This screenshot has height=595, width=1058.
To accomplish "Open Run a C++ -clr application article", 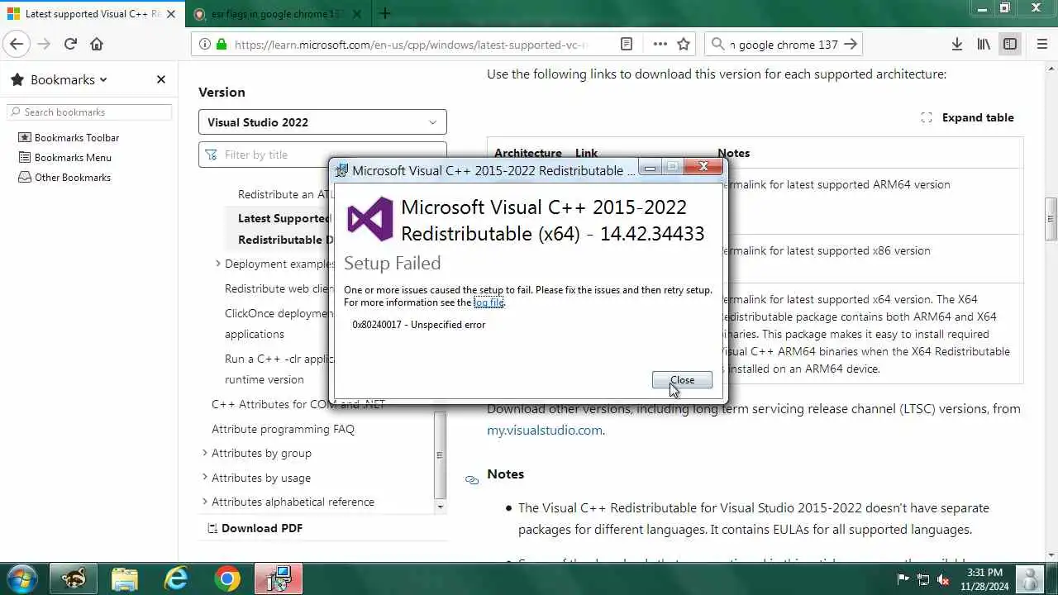I will click(279, 369).
